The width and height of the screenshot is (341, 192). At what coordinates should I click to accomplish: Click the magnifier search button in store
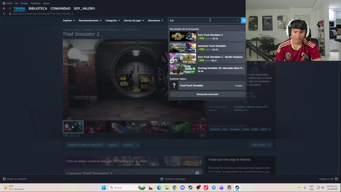243,21
